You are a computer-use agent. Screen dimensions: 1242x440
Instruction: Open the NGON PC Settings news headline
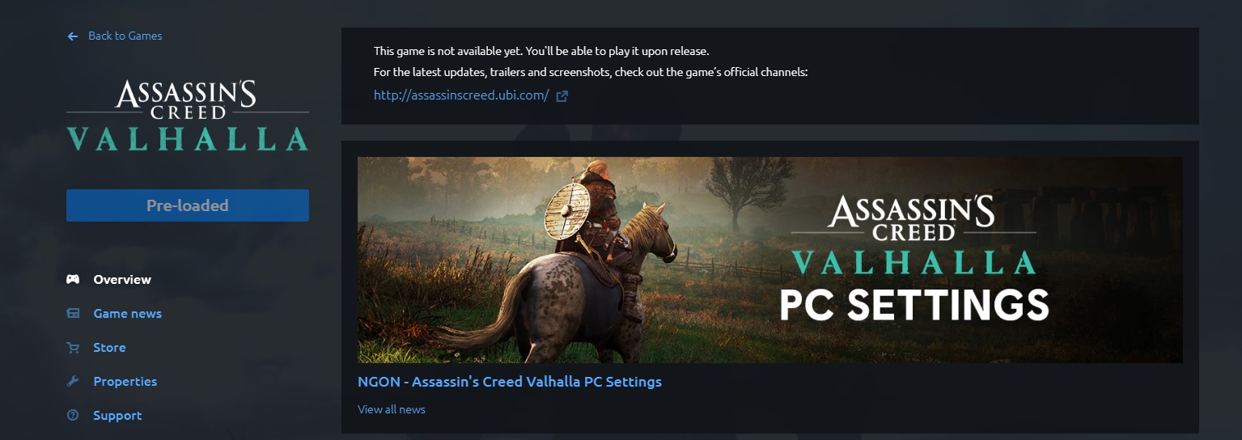pyautogui.click(x=510, y=381)
